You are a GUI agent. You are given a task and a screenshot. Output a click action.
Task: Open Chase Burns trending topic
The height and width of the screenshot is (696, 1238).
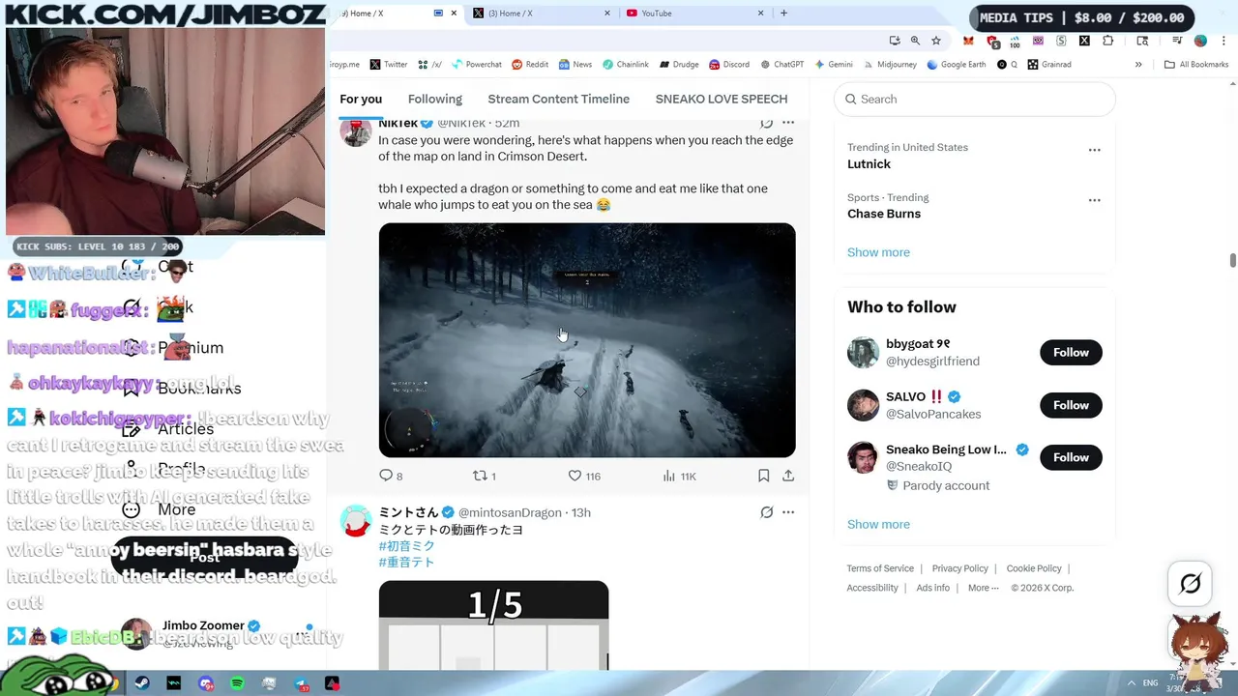tap(884, 214)
